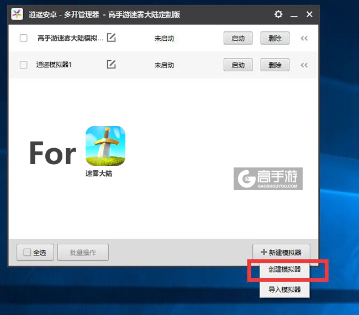Viewport: 359px width, 315px height.
Task: Open the 新建模拟器 dropdown button
Action: (281, 252)
